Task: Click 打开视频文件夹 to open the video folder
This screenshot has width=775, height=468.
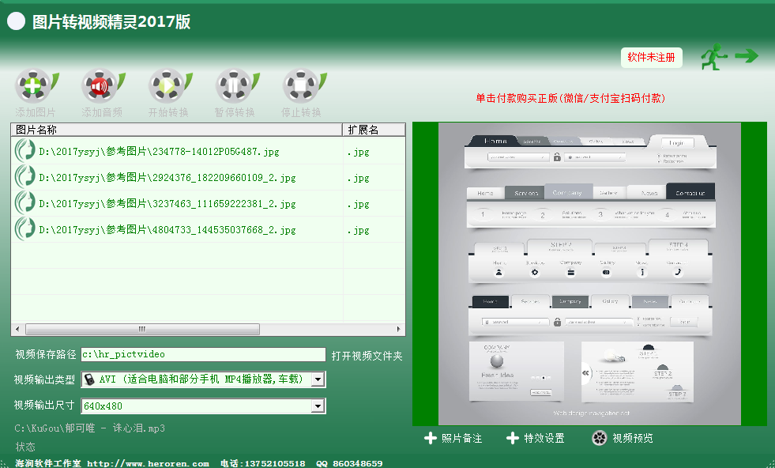Action: 367,356
